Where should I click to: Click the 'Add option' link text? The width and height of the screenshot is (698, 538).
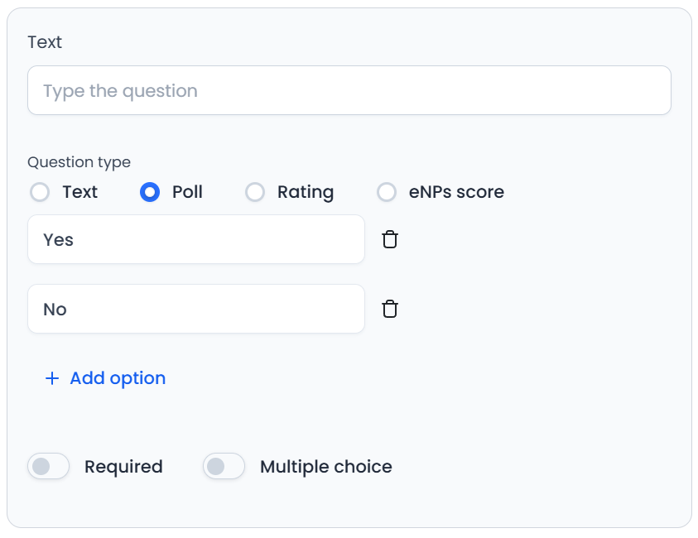[x=118, y=378]
